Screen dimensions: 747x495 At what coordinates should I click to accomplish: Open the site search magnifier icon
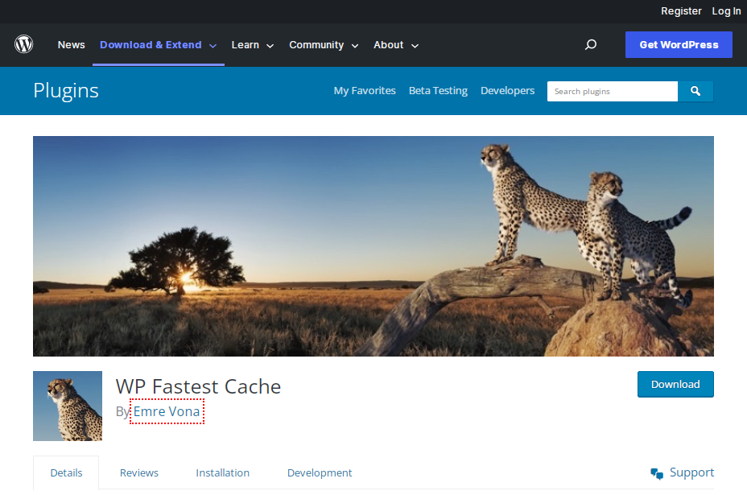point(591,44)
